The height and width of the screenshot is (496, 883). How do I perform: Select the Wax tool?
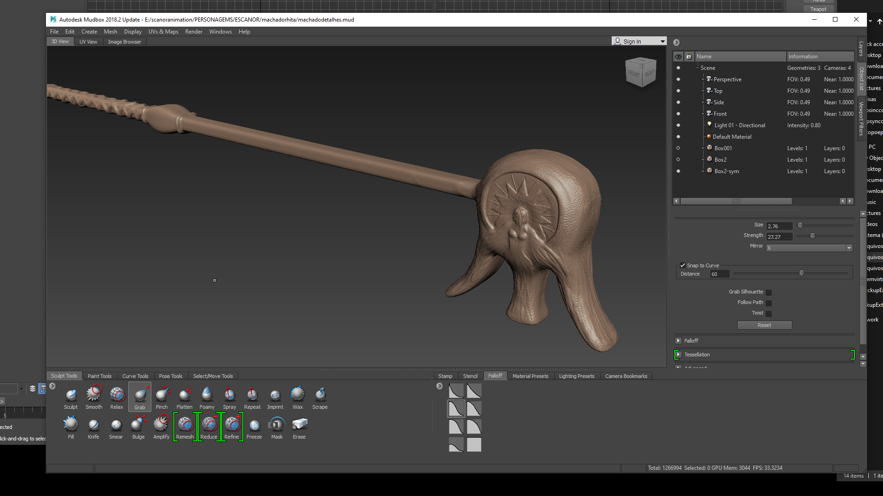[298, 398]
